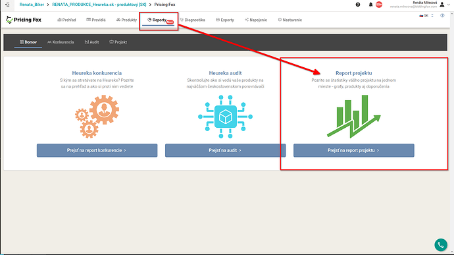The width and height of the screenshot is (454, 255).
Task: Select the Domov sub-tab
Action: tap(28, 42)
